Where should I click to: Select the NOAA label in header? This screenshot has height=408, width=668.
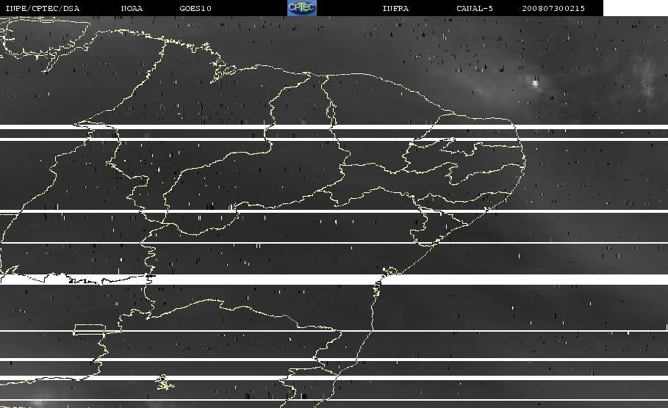(x=132, y=8)
